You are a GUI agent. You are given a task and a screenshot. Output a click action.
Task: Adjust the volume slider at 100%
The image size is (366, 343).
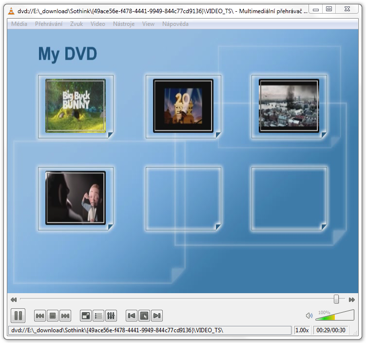pyautogui.click(x=335, y=315)
